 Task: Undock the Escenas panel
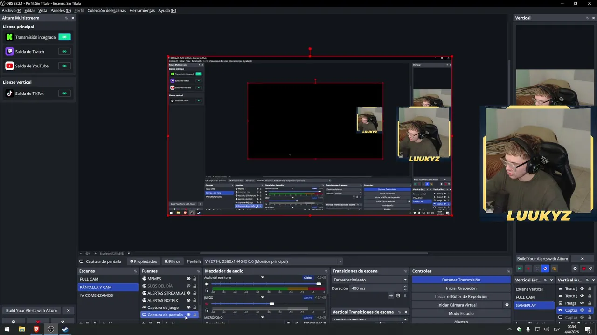(135, 271)
